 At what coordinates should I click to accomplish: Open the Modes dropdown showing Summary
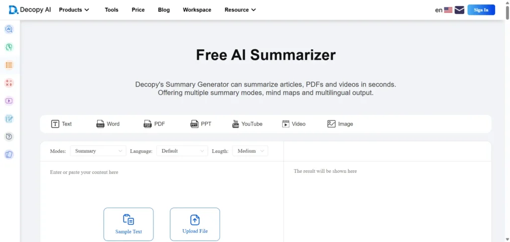click(x=98, y=151)
